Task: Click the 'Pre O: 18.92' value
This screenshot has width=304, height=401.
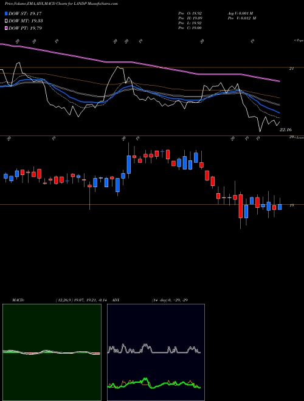Action: point(190,13)
